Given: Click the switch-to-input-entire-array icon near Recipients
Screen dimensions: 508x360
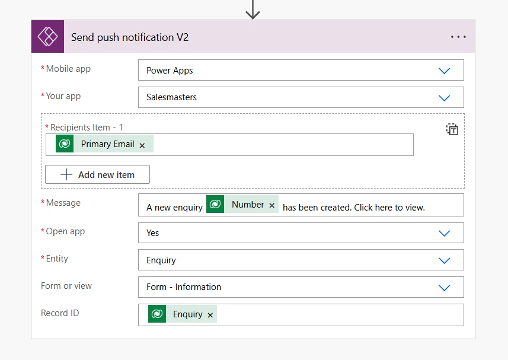Looking at the screenshot, I should tap(452, 129).
